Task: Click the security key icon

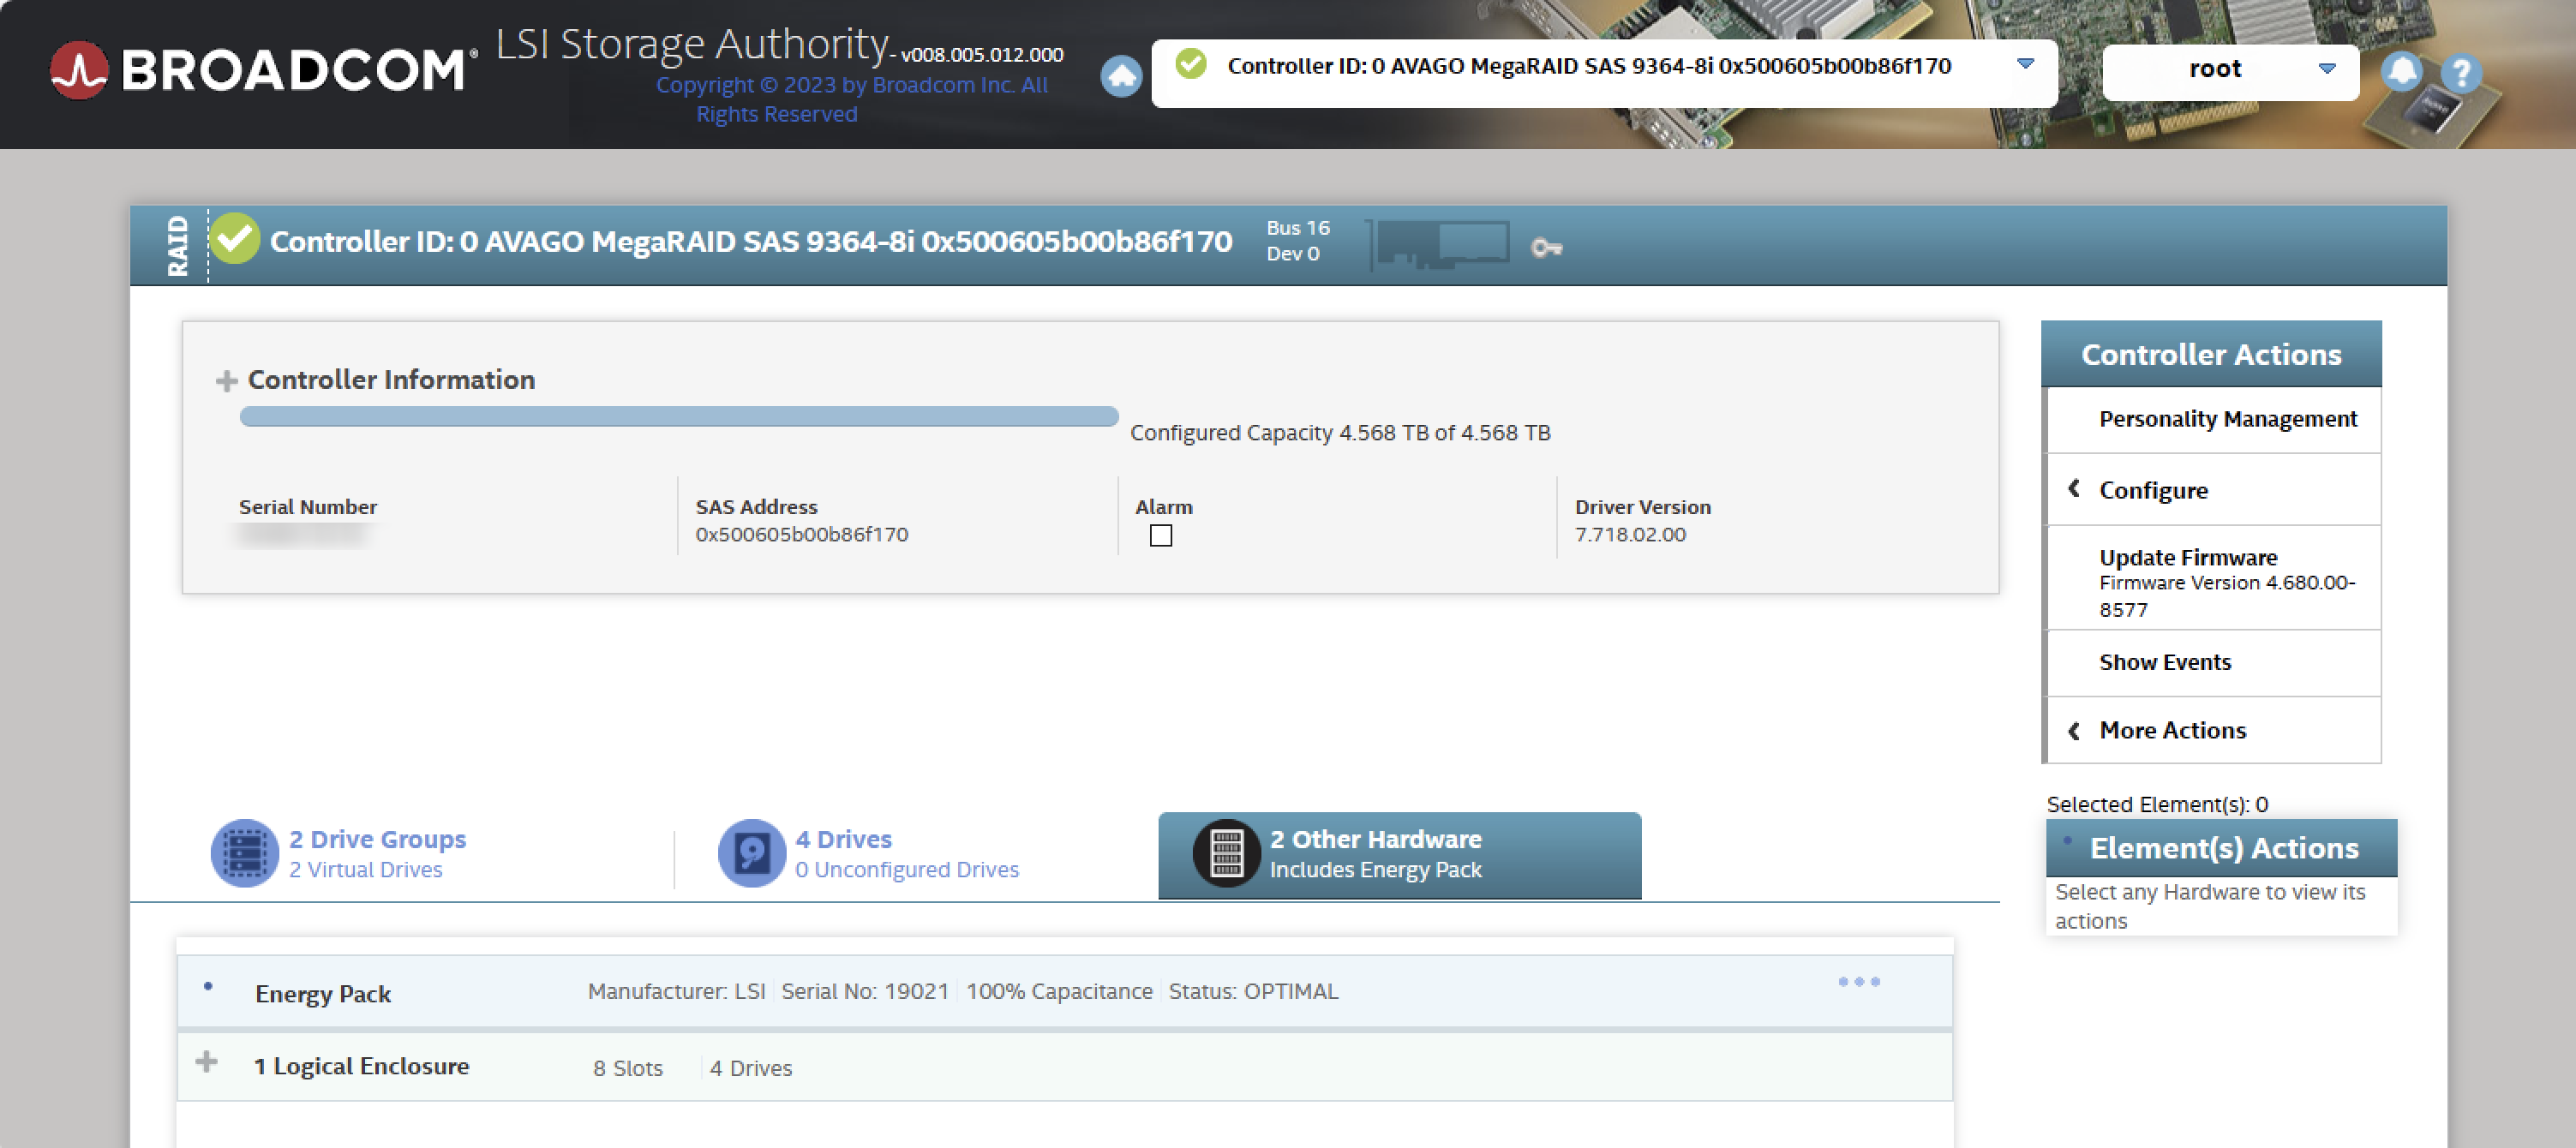Action: click(x=1546, y=247)
